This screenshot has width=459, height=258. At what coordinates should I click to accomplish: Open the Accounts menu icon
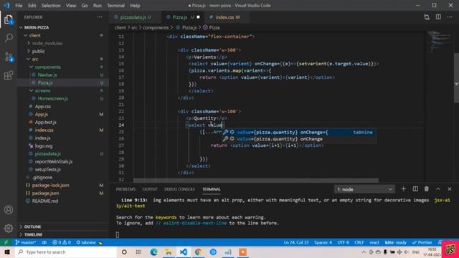9,210
